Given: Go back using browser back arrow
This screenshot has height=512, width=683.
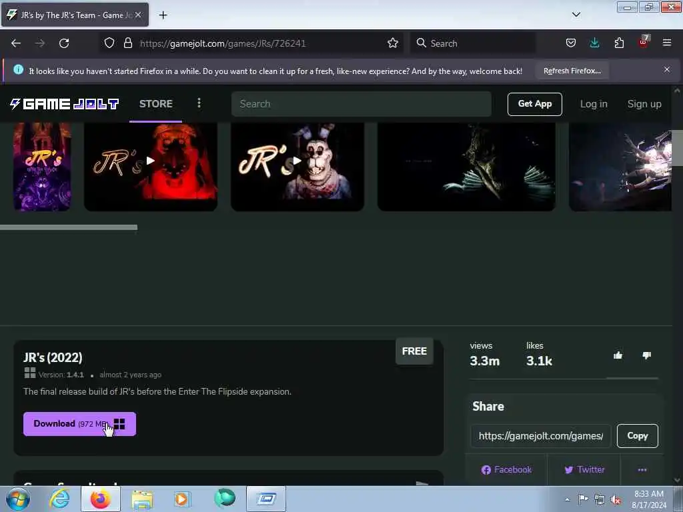Looking at the screenshot, I should (16, 43).
